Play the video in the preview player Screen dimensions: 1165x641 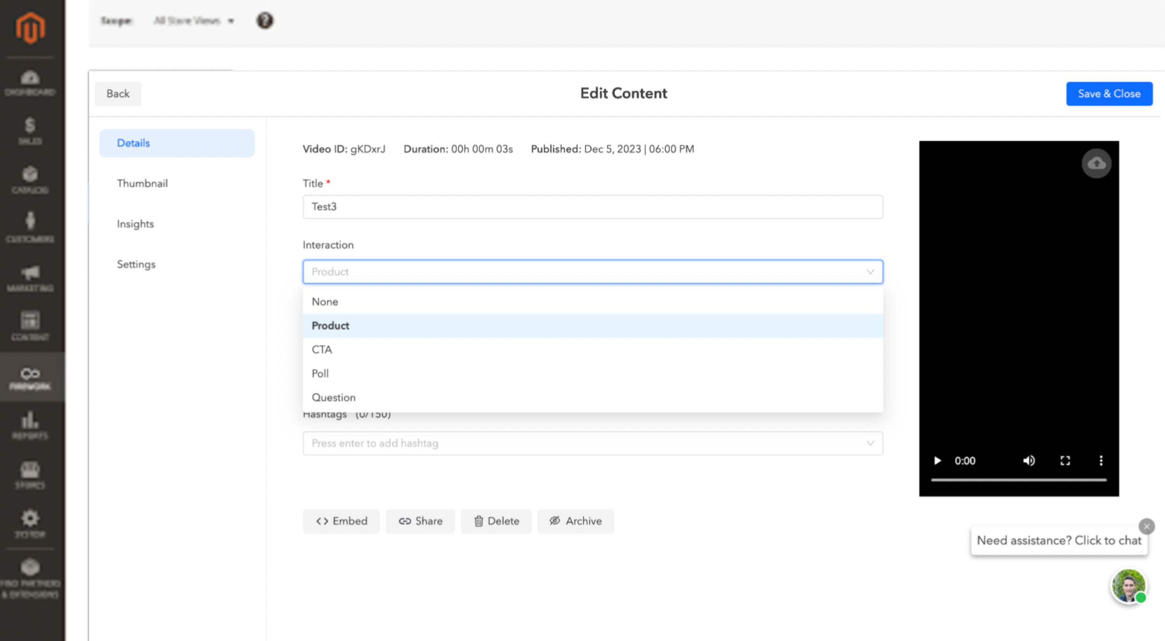point(937,461)
